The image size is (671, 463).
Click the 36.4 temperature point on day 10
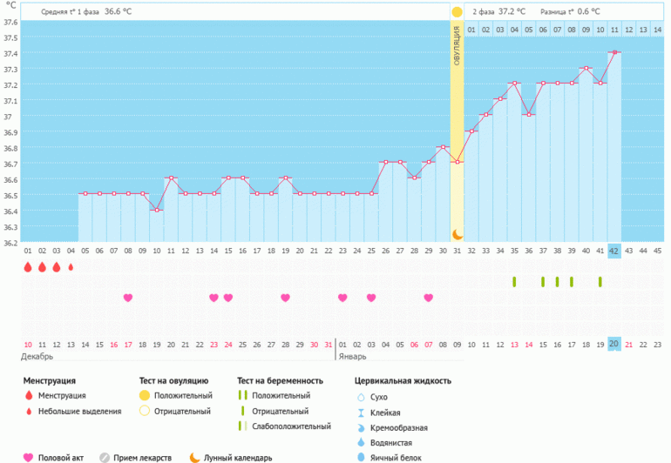157,210
